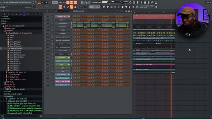Open the channel rack All filter dropdown
This screenshot has width=212, height=119.
coord(63,11)
